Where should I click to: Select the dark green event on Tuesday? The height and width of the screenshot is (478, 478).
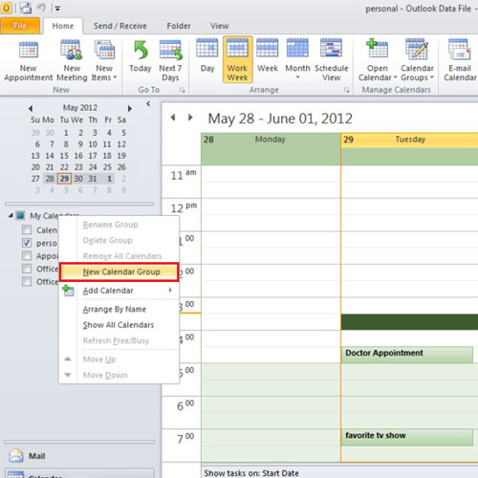[x=409, y=322]
